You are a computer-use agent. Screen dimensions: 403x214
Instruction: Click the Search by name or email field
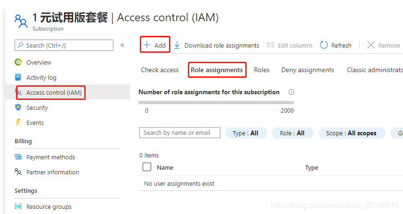pyautogui.click(x=180, y=133)
